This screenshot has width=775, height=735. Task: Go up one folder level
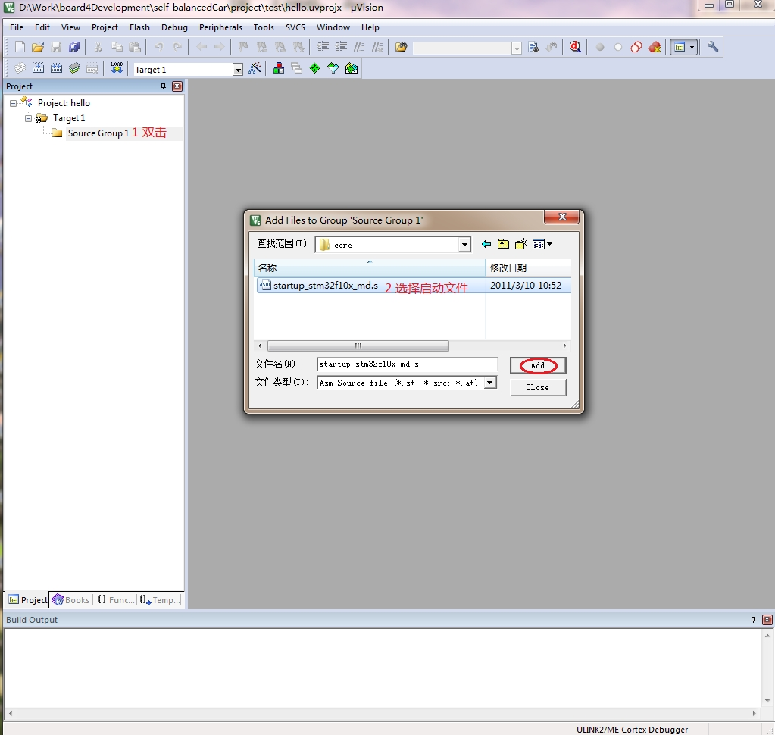tap(503, 244)
